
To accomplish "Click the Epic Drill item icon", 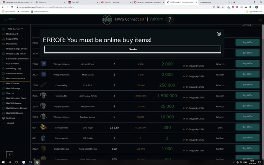I will click(x=44, y=85).
